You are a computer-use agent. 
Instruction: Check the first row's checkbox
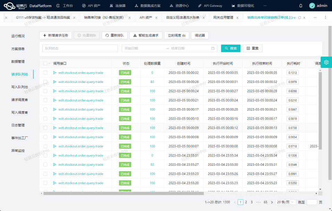pyautogui.click(x=45, y=73)
